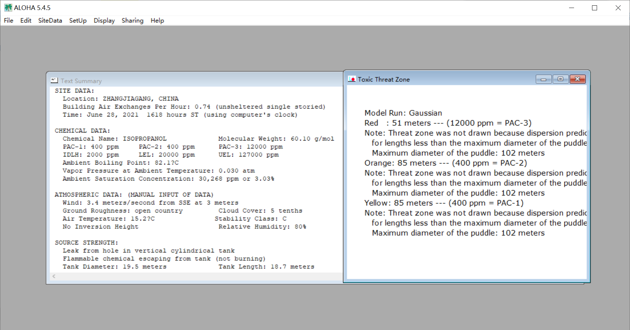Viewport: 630px width, 330px height.
Task: Click the 'CHEMICAL DATA:' heading
Action: [x=82, y=131]
